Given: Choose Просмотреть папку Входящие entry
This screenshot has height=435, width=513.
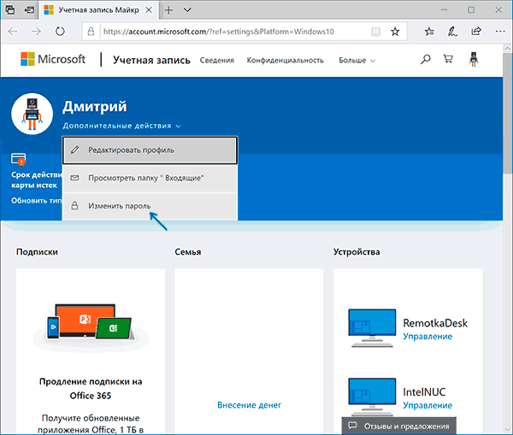Looking at the screenshot, I should (150, 178).
